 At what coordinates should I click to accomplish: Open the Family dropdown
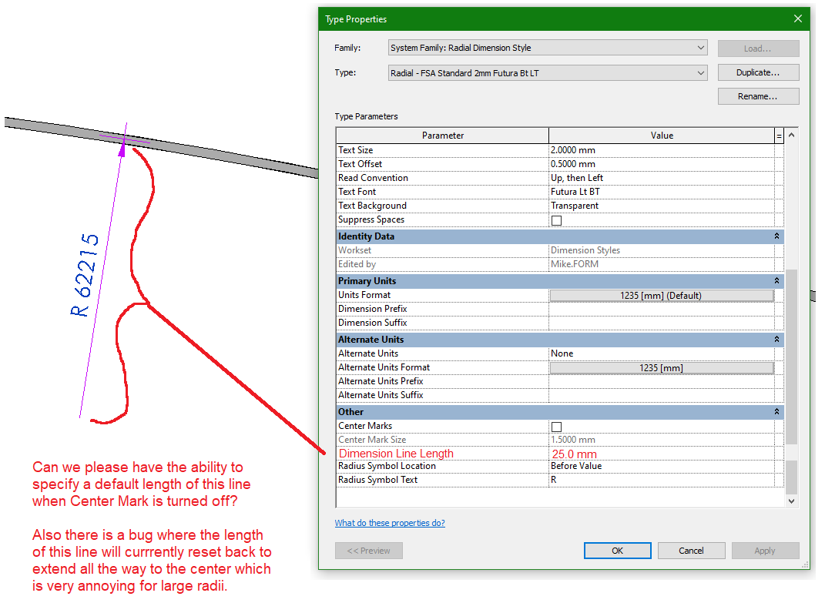(x=701, y=47)
